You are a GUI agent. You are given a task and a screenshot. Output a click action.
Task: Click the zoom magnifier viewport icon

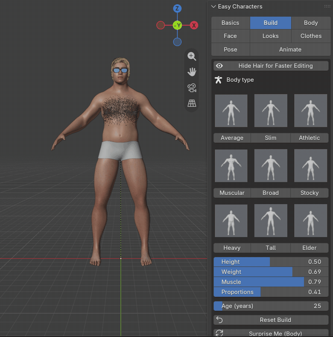pos(192,56)
